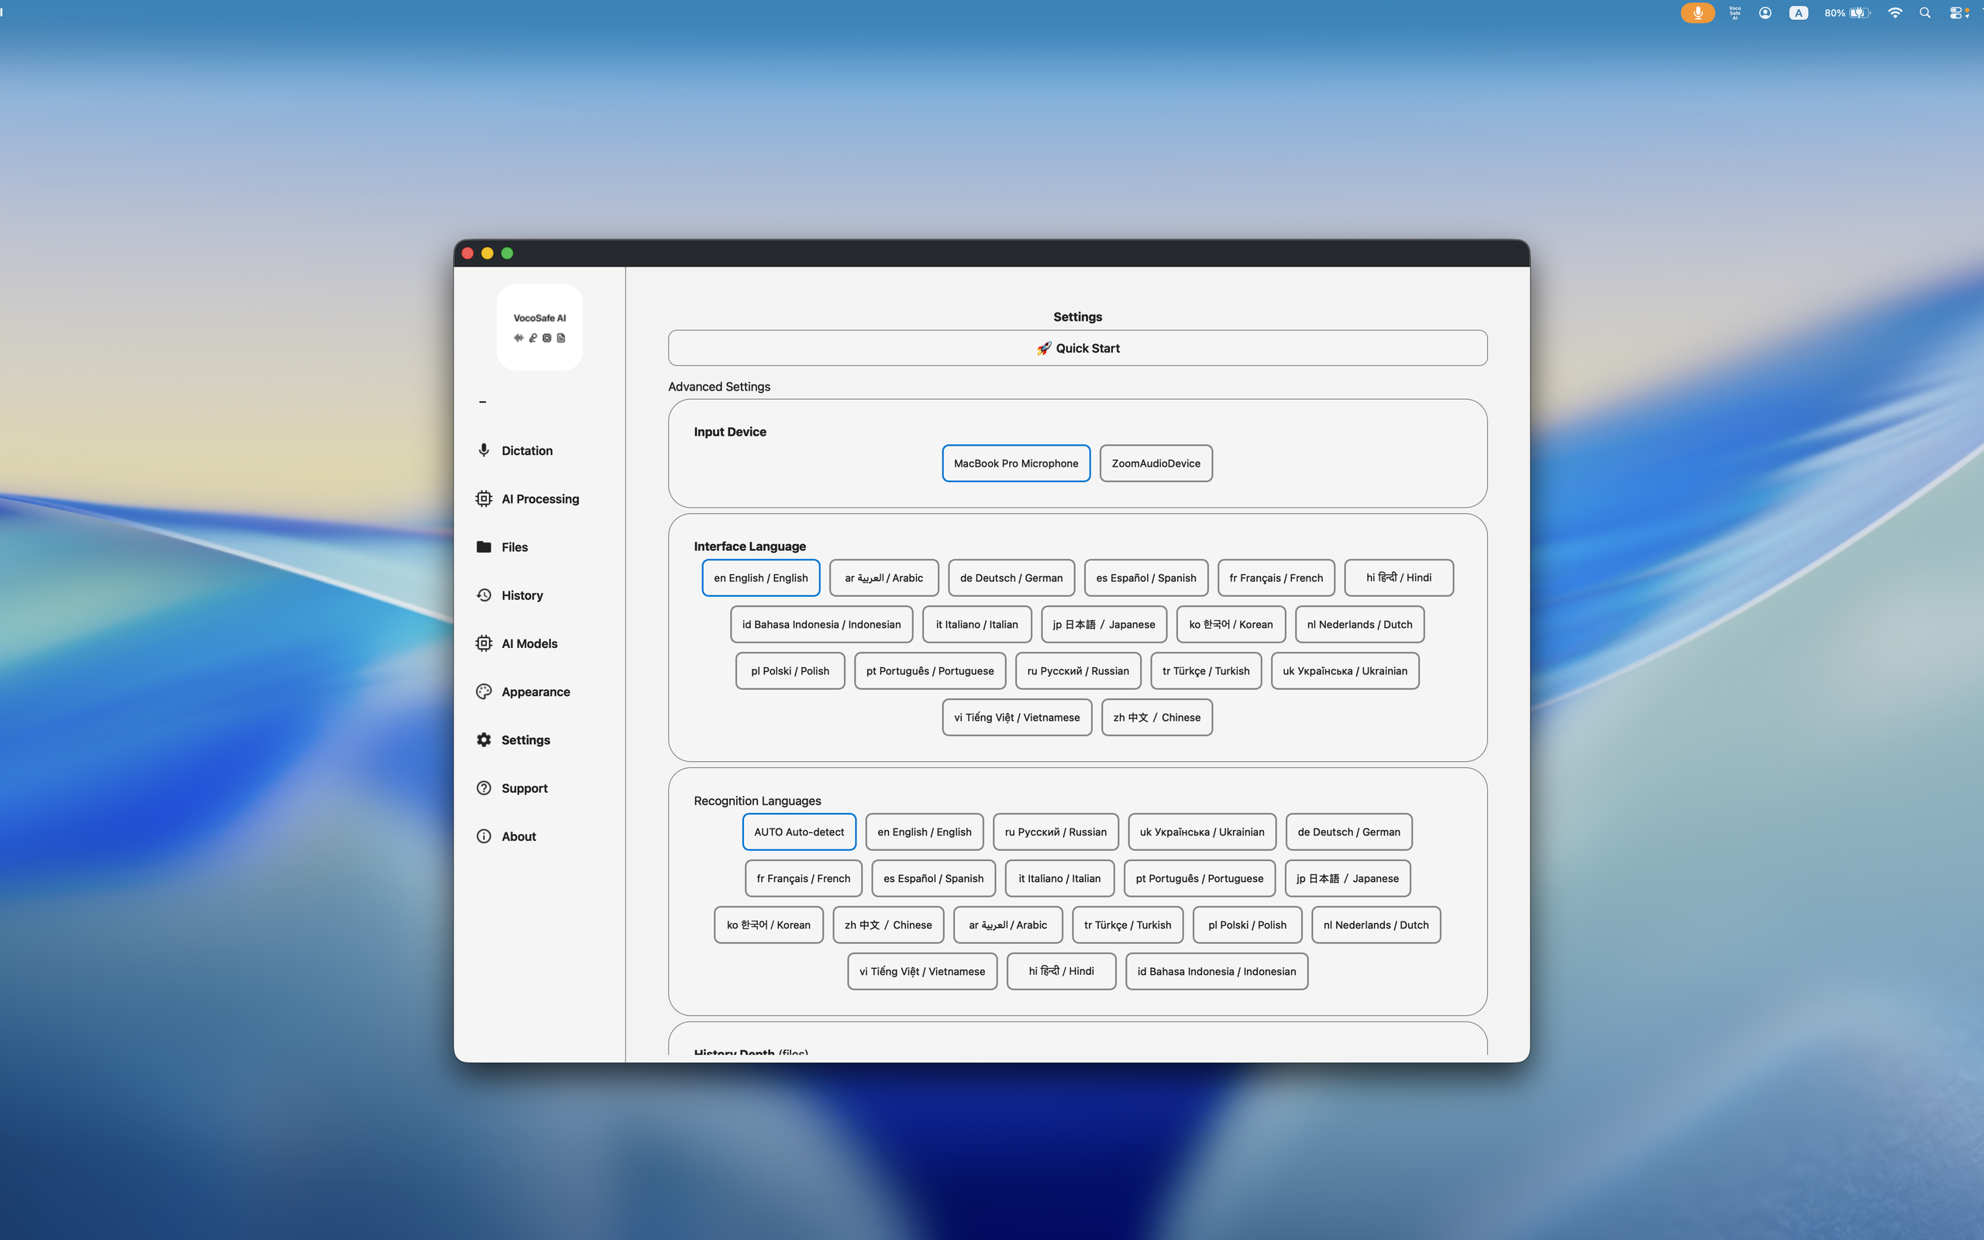
Task: Toggle Русский / Russian in Recognition Languages
Action: pos(1055,832)
